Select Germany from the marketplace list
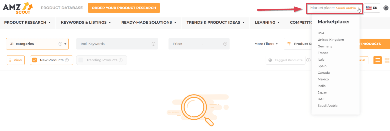 click(x=325, y=46)
